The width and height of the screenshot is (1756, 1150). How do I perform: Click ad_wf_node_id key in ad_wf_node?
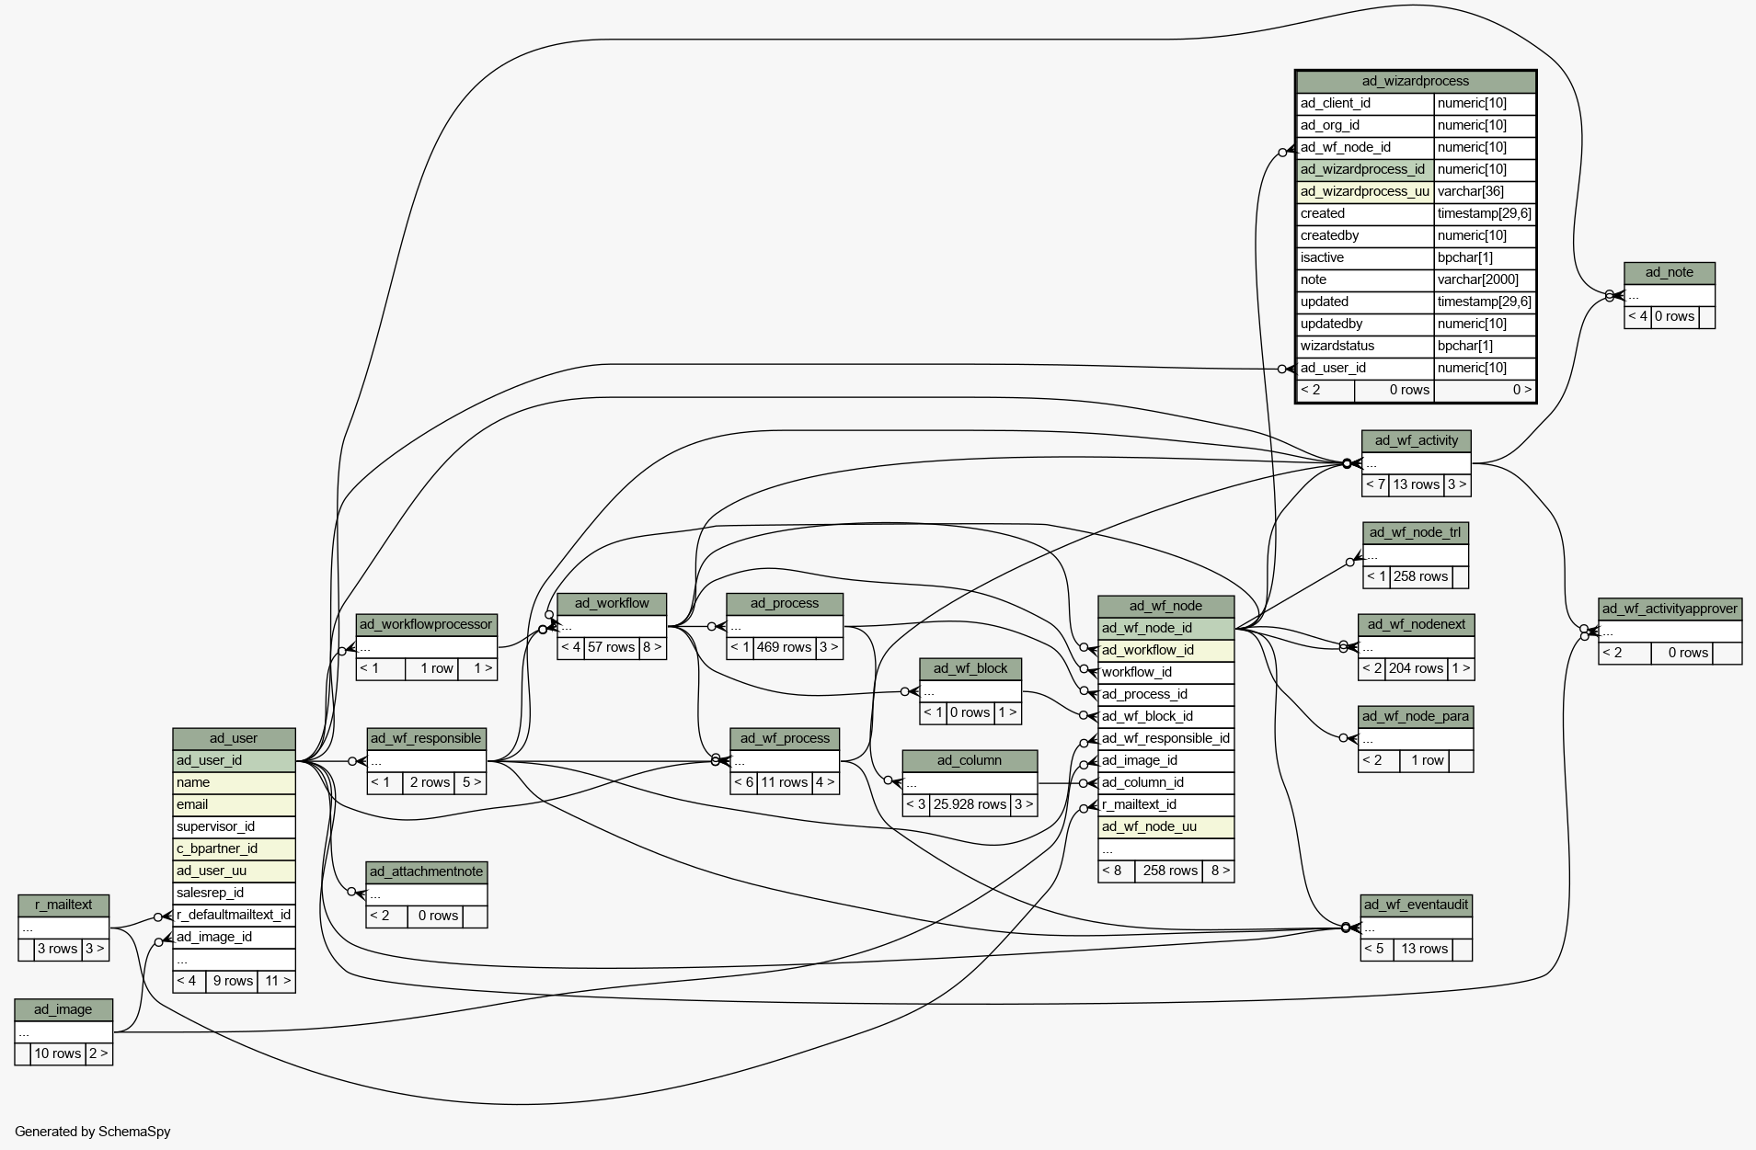1165,629
